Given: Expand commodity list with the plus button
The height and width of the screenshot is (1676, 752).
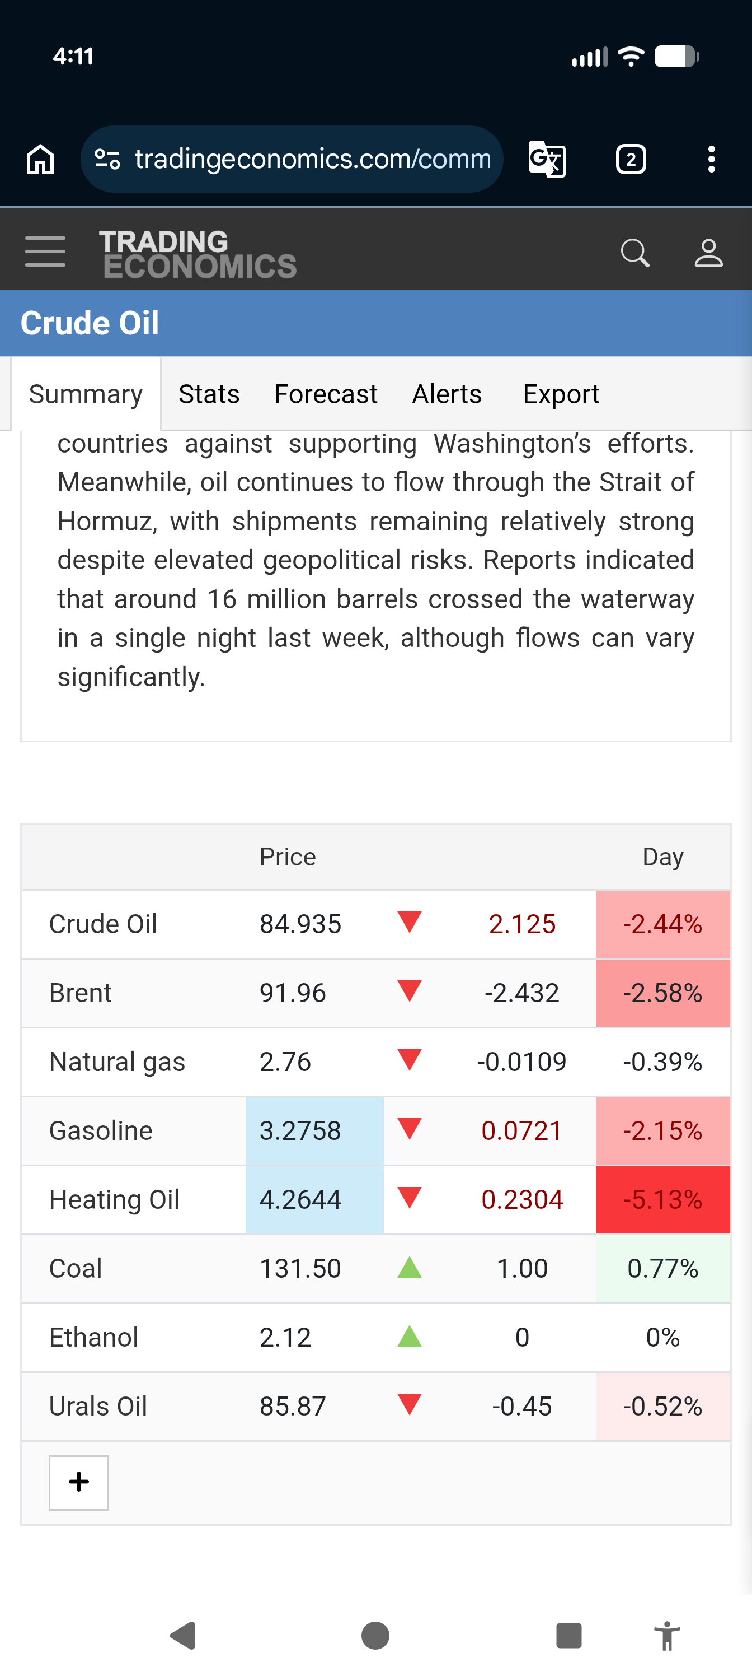Looking at the screenshot, I should click(79, 1482).
